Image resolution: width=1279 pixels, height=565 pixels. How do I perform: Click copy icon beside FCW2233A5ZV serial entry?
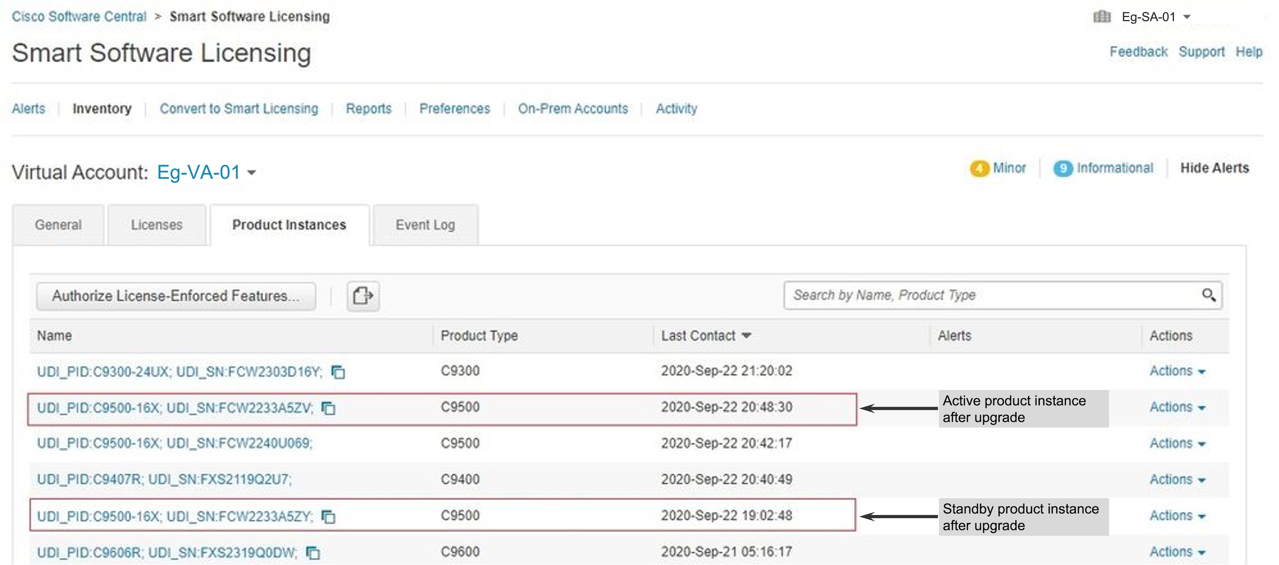click(x=328, y=408)
